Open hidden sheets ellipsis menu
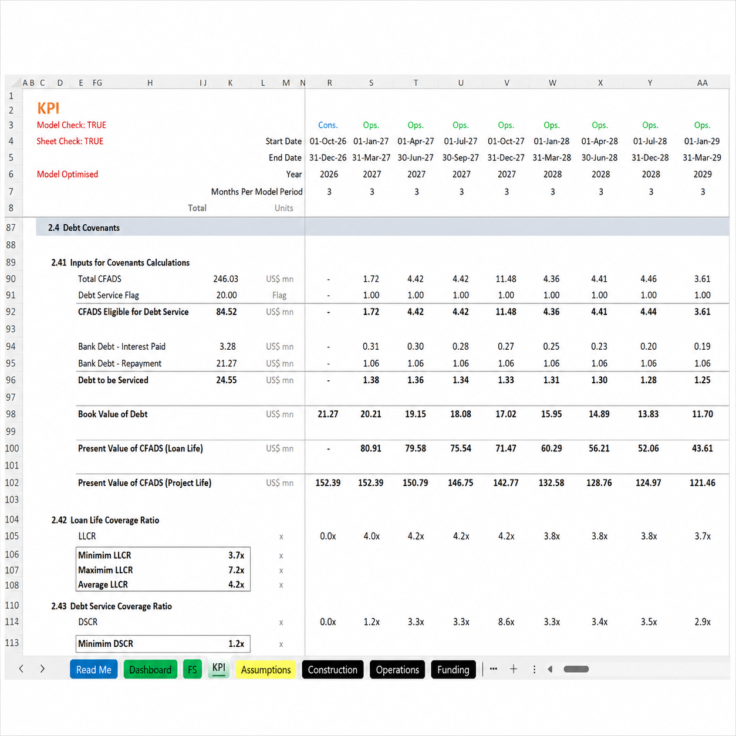The height and width of the screenshot is (736, 736). tap(494, 669)
